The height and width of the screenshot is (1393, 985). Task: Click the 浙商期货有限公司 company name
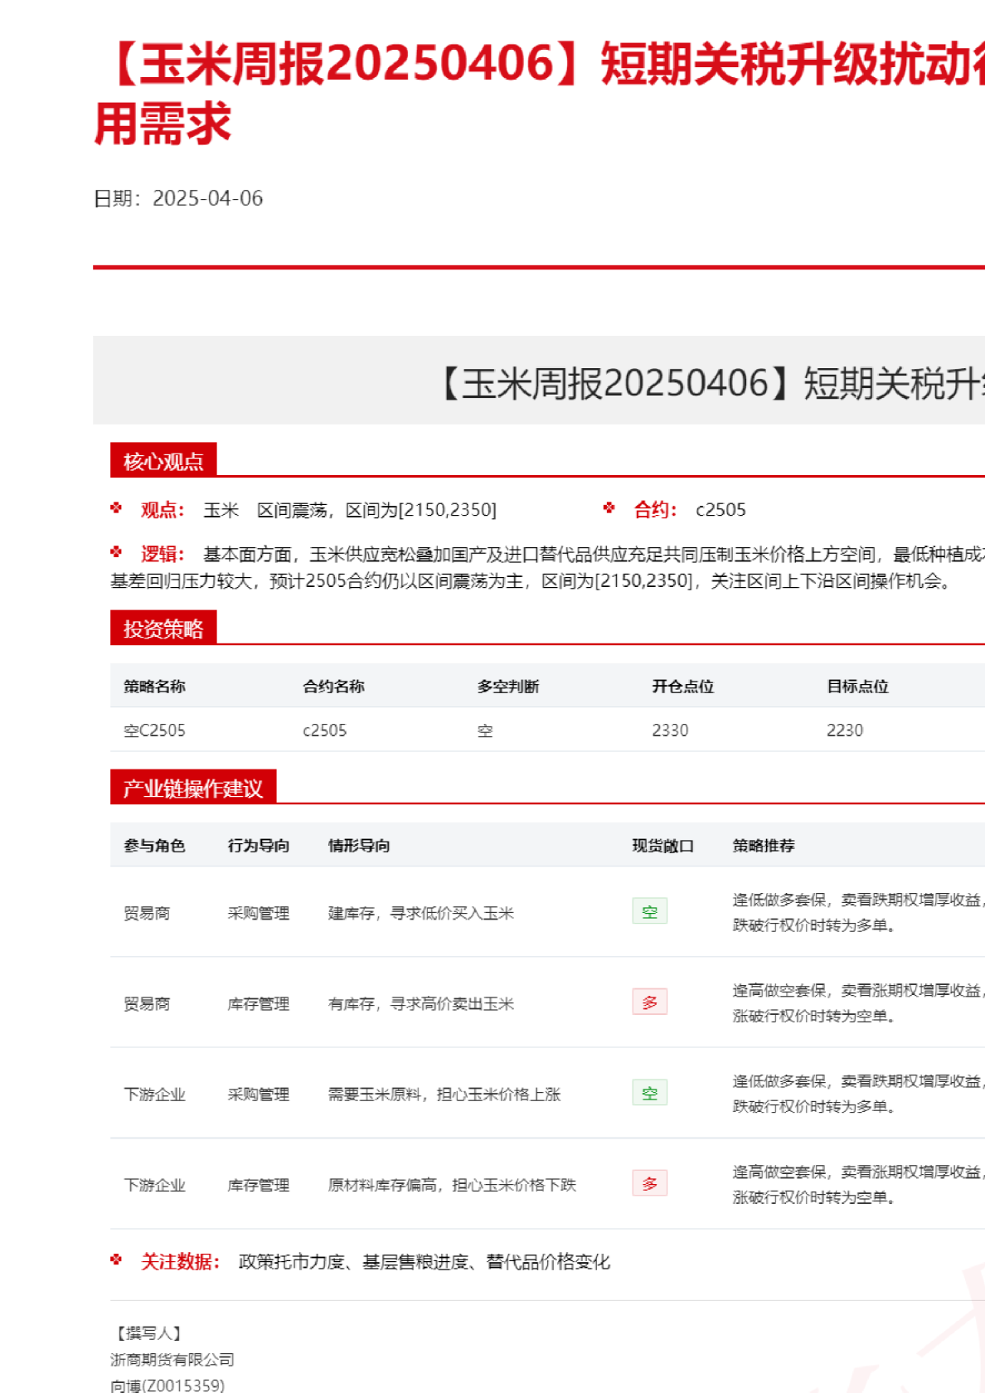[172, 1360]
